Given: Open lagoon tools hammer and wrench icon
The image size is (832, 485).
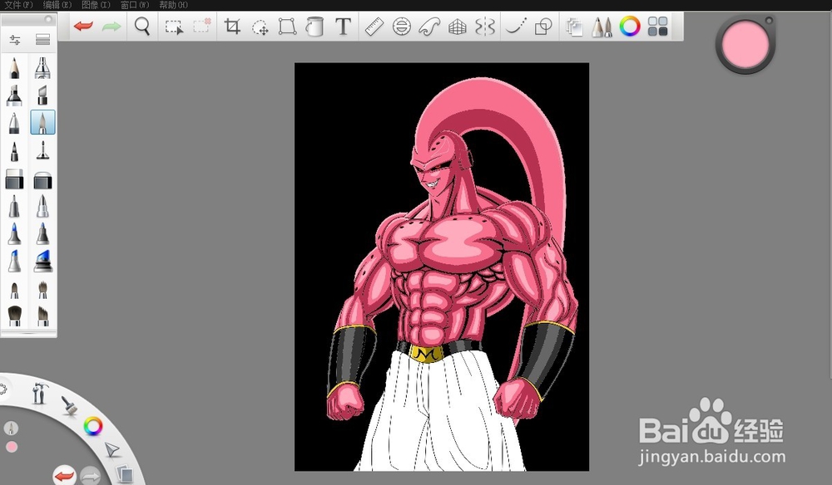Looking at the screenshot, I should coord(40,394).
